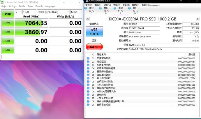This screenshot has height=119, width=201.
Task: Open the Помощь menu in CrystalDiskMark
Action: click(39, 6)
